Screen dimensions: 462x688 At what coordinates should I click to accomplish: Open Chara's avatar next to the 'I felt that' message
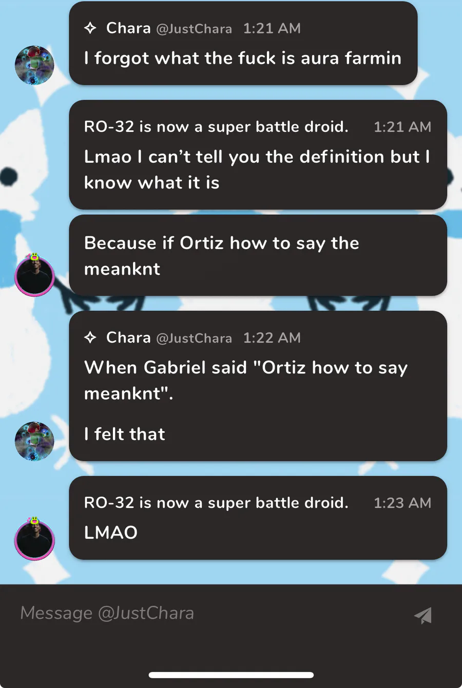point(34,441)
